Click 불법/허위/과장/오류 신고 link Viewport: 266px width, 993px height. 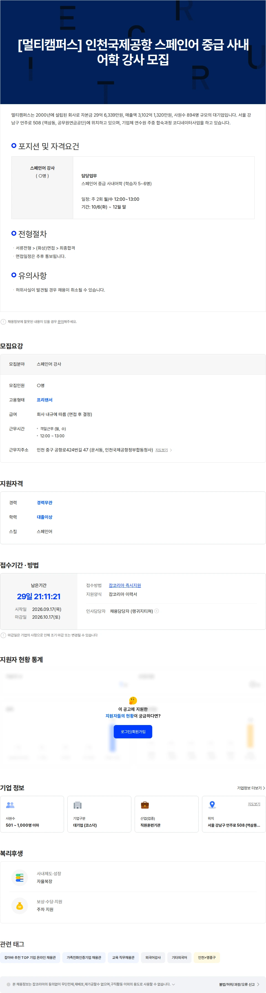click(x=237, y=984)
